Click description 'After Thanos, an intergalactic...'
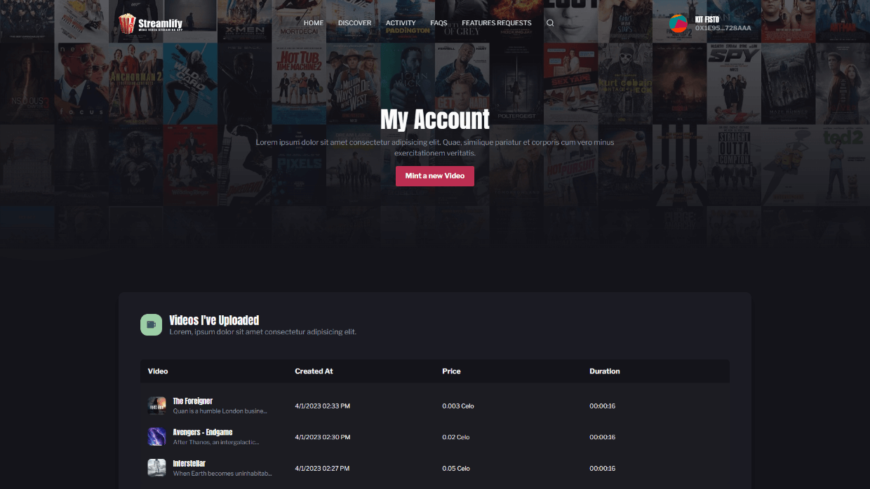This screenshot has height=489, width=870. click(216, 442)
